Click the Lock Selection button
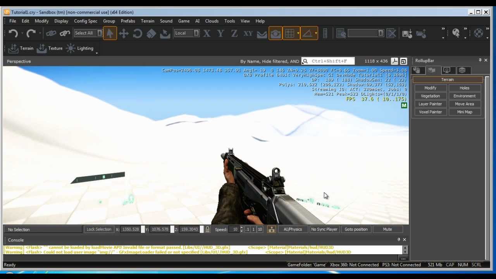This screenshot has height=279, width=496. coord(99,229)
